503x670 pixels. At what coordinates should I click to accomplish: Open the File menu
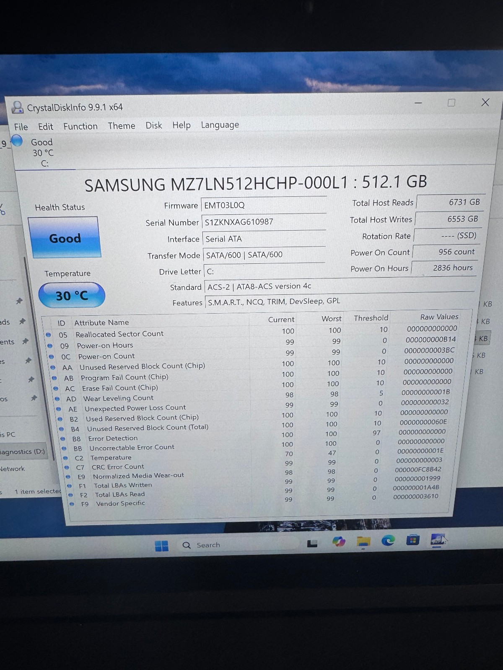21,127
